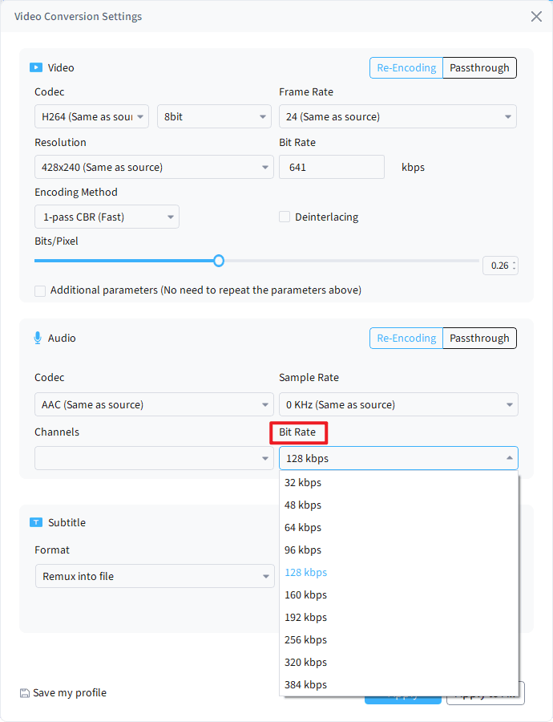Expand the Resolution dropdown

point(154,167)
